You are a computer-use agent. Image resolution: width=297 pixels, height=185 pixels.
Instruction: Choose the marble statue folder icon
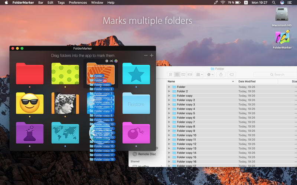(65, 103)
